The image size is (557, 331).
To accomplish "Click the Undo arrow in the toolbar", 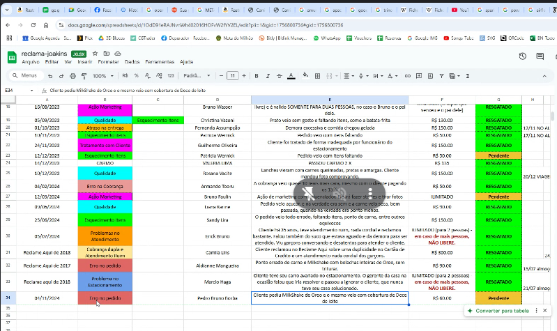I will (50, 75).
